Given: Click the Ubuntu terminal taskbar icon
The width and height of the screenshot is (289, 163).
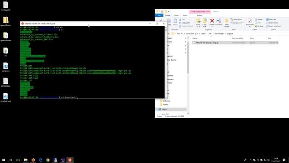Looking at the screenshot, I should (70, 160).
